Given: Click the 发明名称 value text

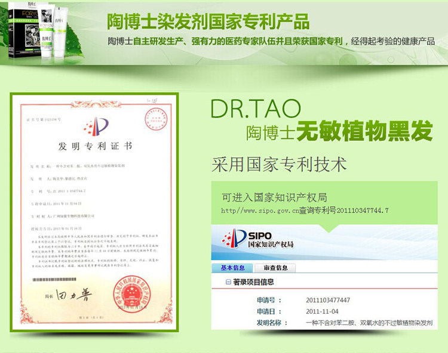Looking at the screenshot, I should (x=369, y=323).
